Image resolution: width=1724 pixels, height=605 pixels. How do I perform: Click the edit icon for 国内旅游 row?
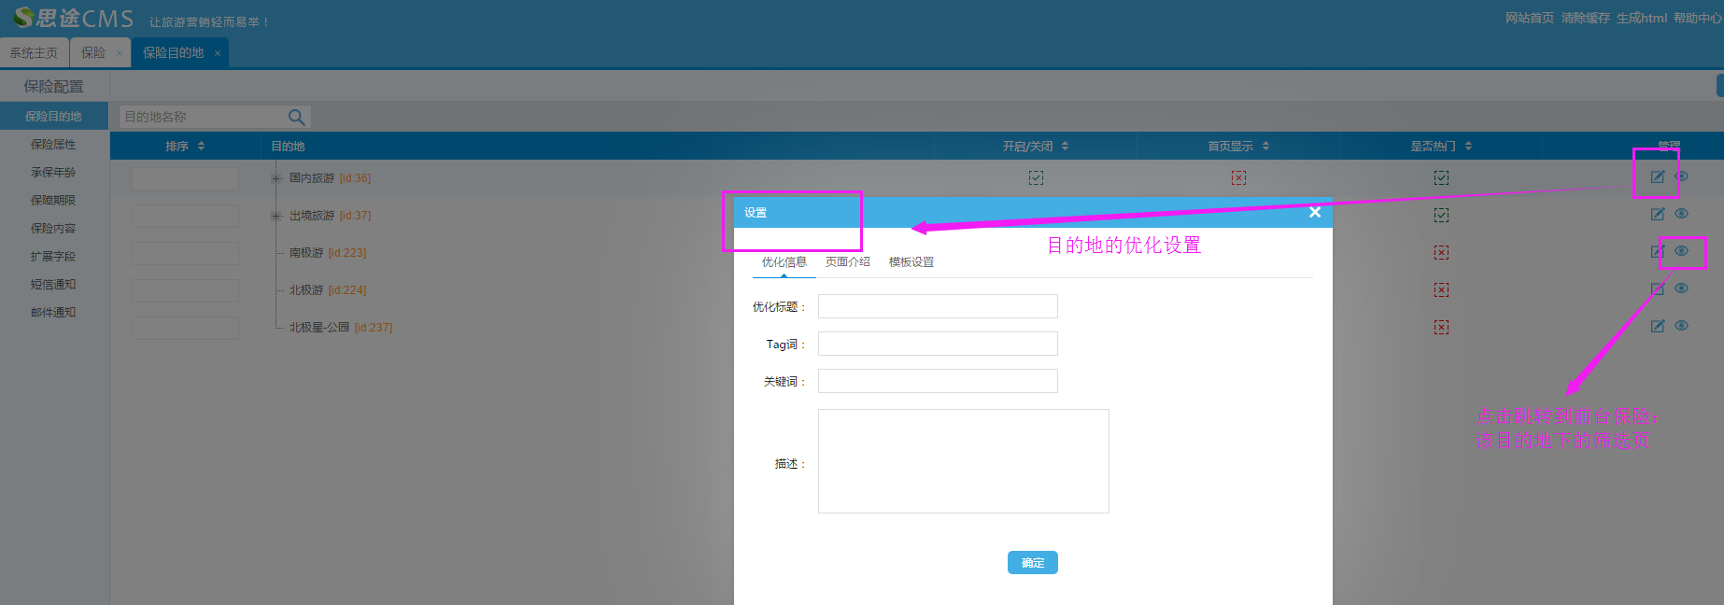point(1657,177)
